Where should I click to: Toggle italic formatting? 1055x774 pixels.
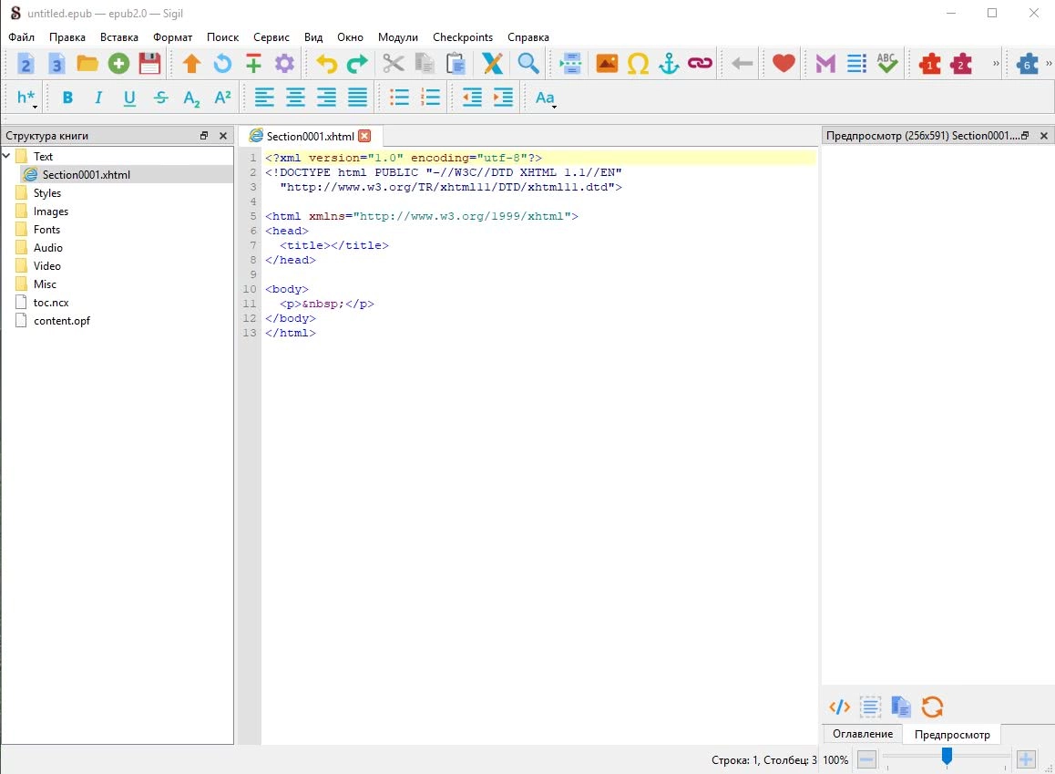click(x=98, y=98)
